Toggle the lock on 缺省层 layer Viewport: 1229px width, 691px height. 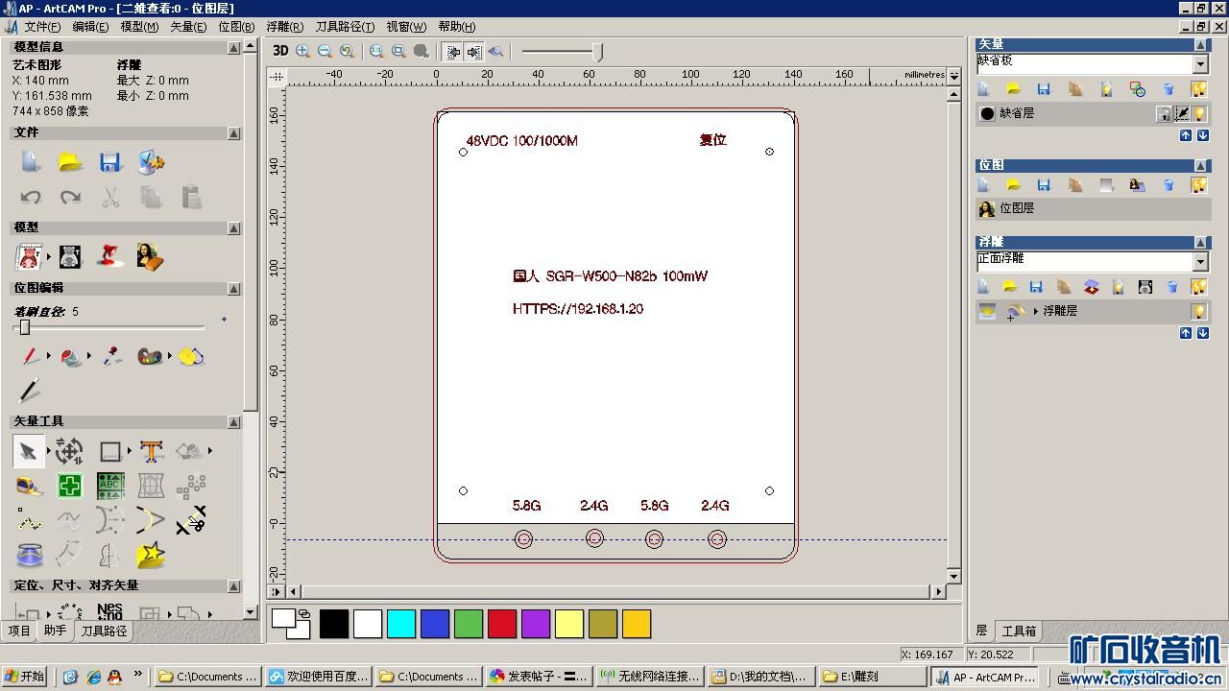click(x=1164, y=114)
